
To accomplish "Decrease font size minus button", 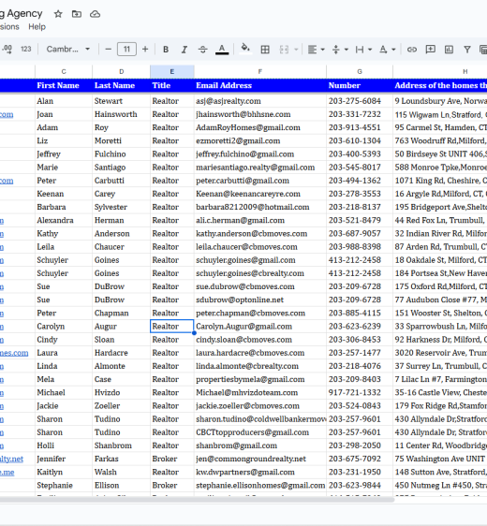I will point(108,50).
